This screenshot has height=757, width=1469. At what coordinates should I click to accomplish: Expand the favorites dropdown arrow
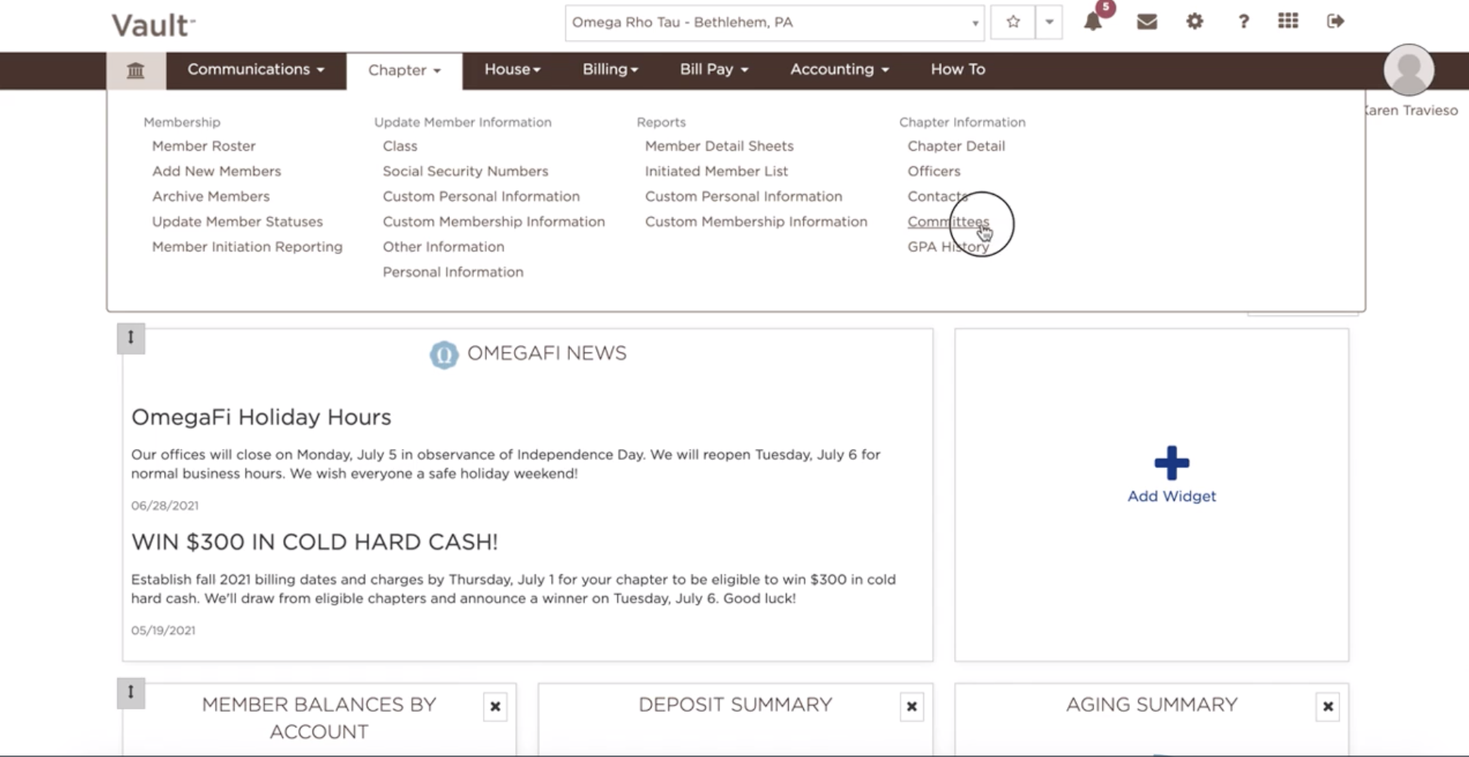tap(1049, 23)
